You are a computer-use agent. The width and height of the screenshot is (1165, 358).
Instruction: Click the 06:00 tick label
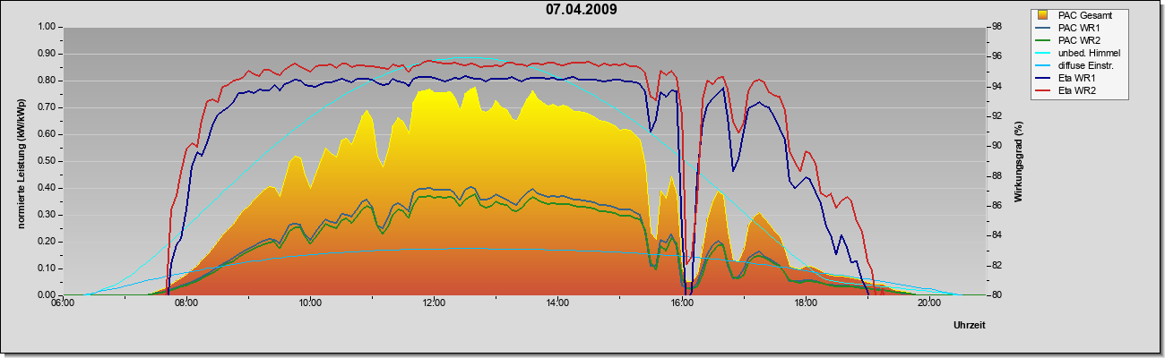point(63,303)
